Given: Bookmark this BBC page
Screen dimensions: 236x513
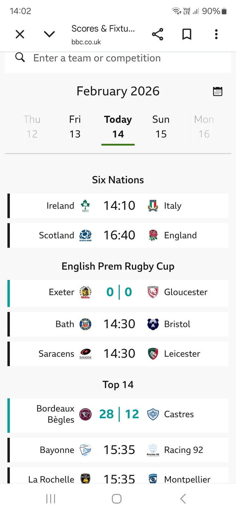Looking at the screenshot, I should (x=187, y=34).
